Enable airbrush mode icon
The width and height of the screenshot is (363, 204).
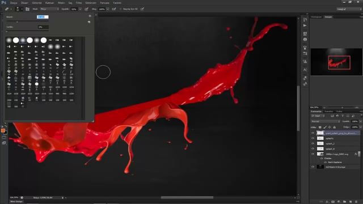[114, 9]
